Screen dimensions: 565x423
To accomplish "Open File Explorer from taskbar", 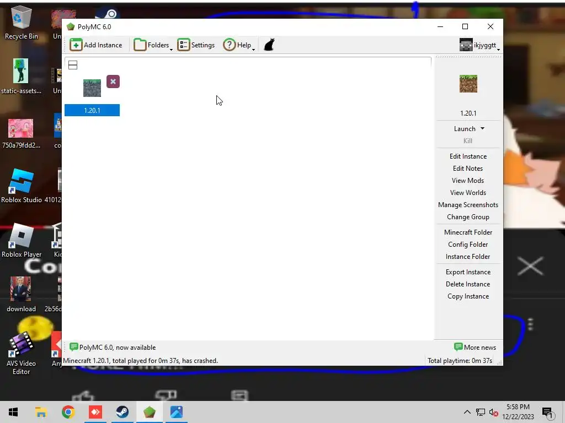I will coord(41,412).
